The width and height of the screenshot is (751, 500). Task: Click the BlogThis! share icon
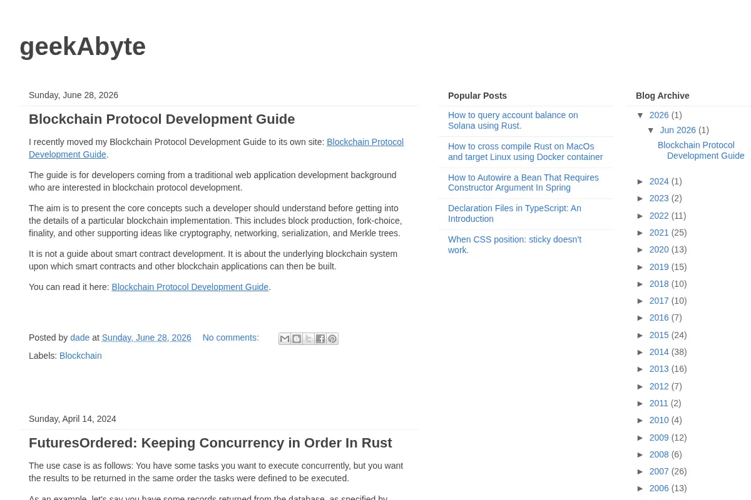click(297, 339)
